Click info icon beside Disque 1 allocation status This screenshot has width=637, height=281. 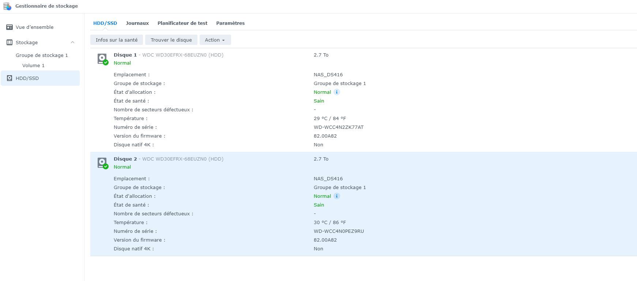pos(337,92)
